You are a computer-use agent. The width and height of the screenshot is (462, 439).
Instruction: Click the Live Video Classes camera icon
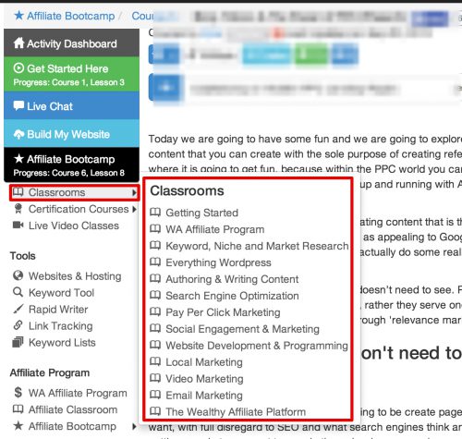click(x=18, y=226)
